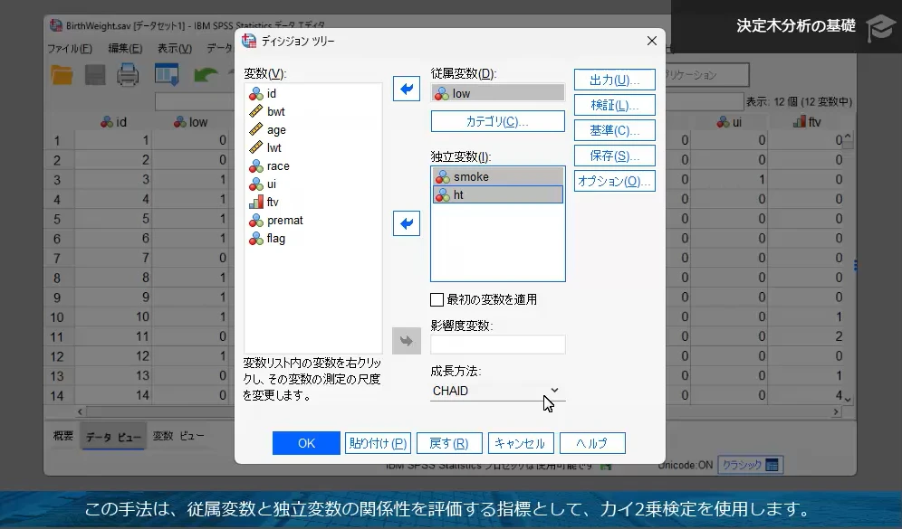Image resolution: width=902 pixels, height=529 pixels.
Task: Open a data file with the folder icon
Action: (x=61, y=75)
